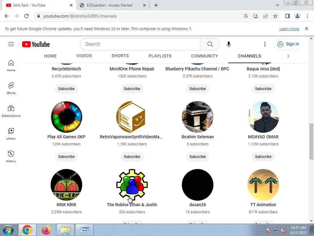Image resolution: width=314 pixels, height=236 pixels.
Task: Click the magnifier search button
Action: (x=210, y=44)
